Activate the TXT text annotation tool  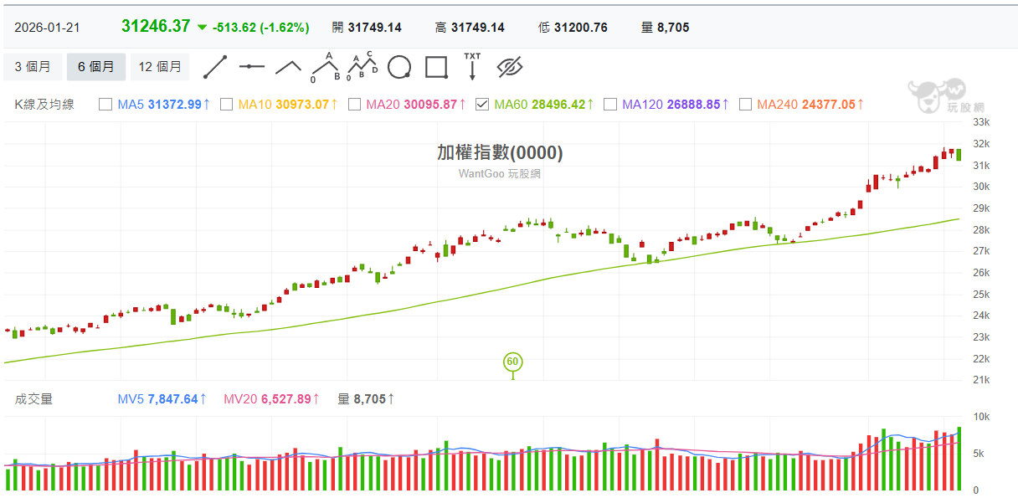pyautogui.click(x=472, y=67)
